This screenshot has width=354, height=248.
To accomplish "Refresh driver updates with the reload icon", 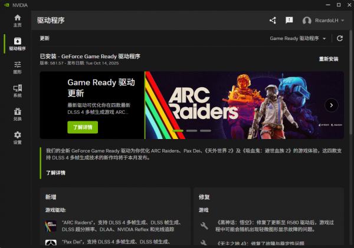I will pos(339,38).
